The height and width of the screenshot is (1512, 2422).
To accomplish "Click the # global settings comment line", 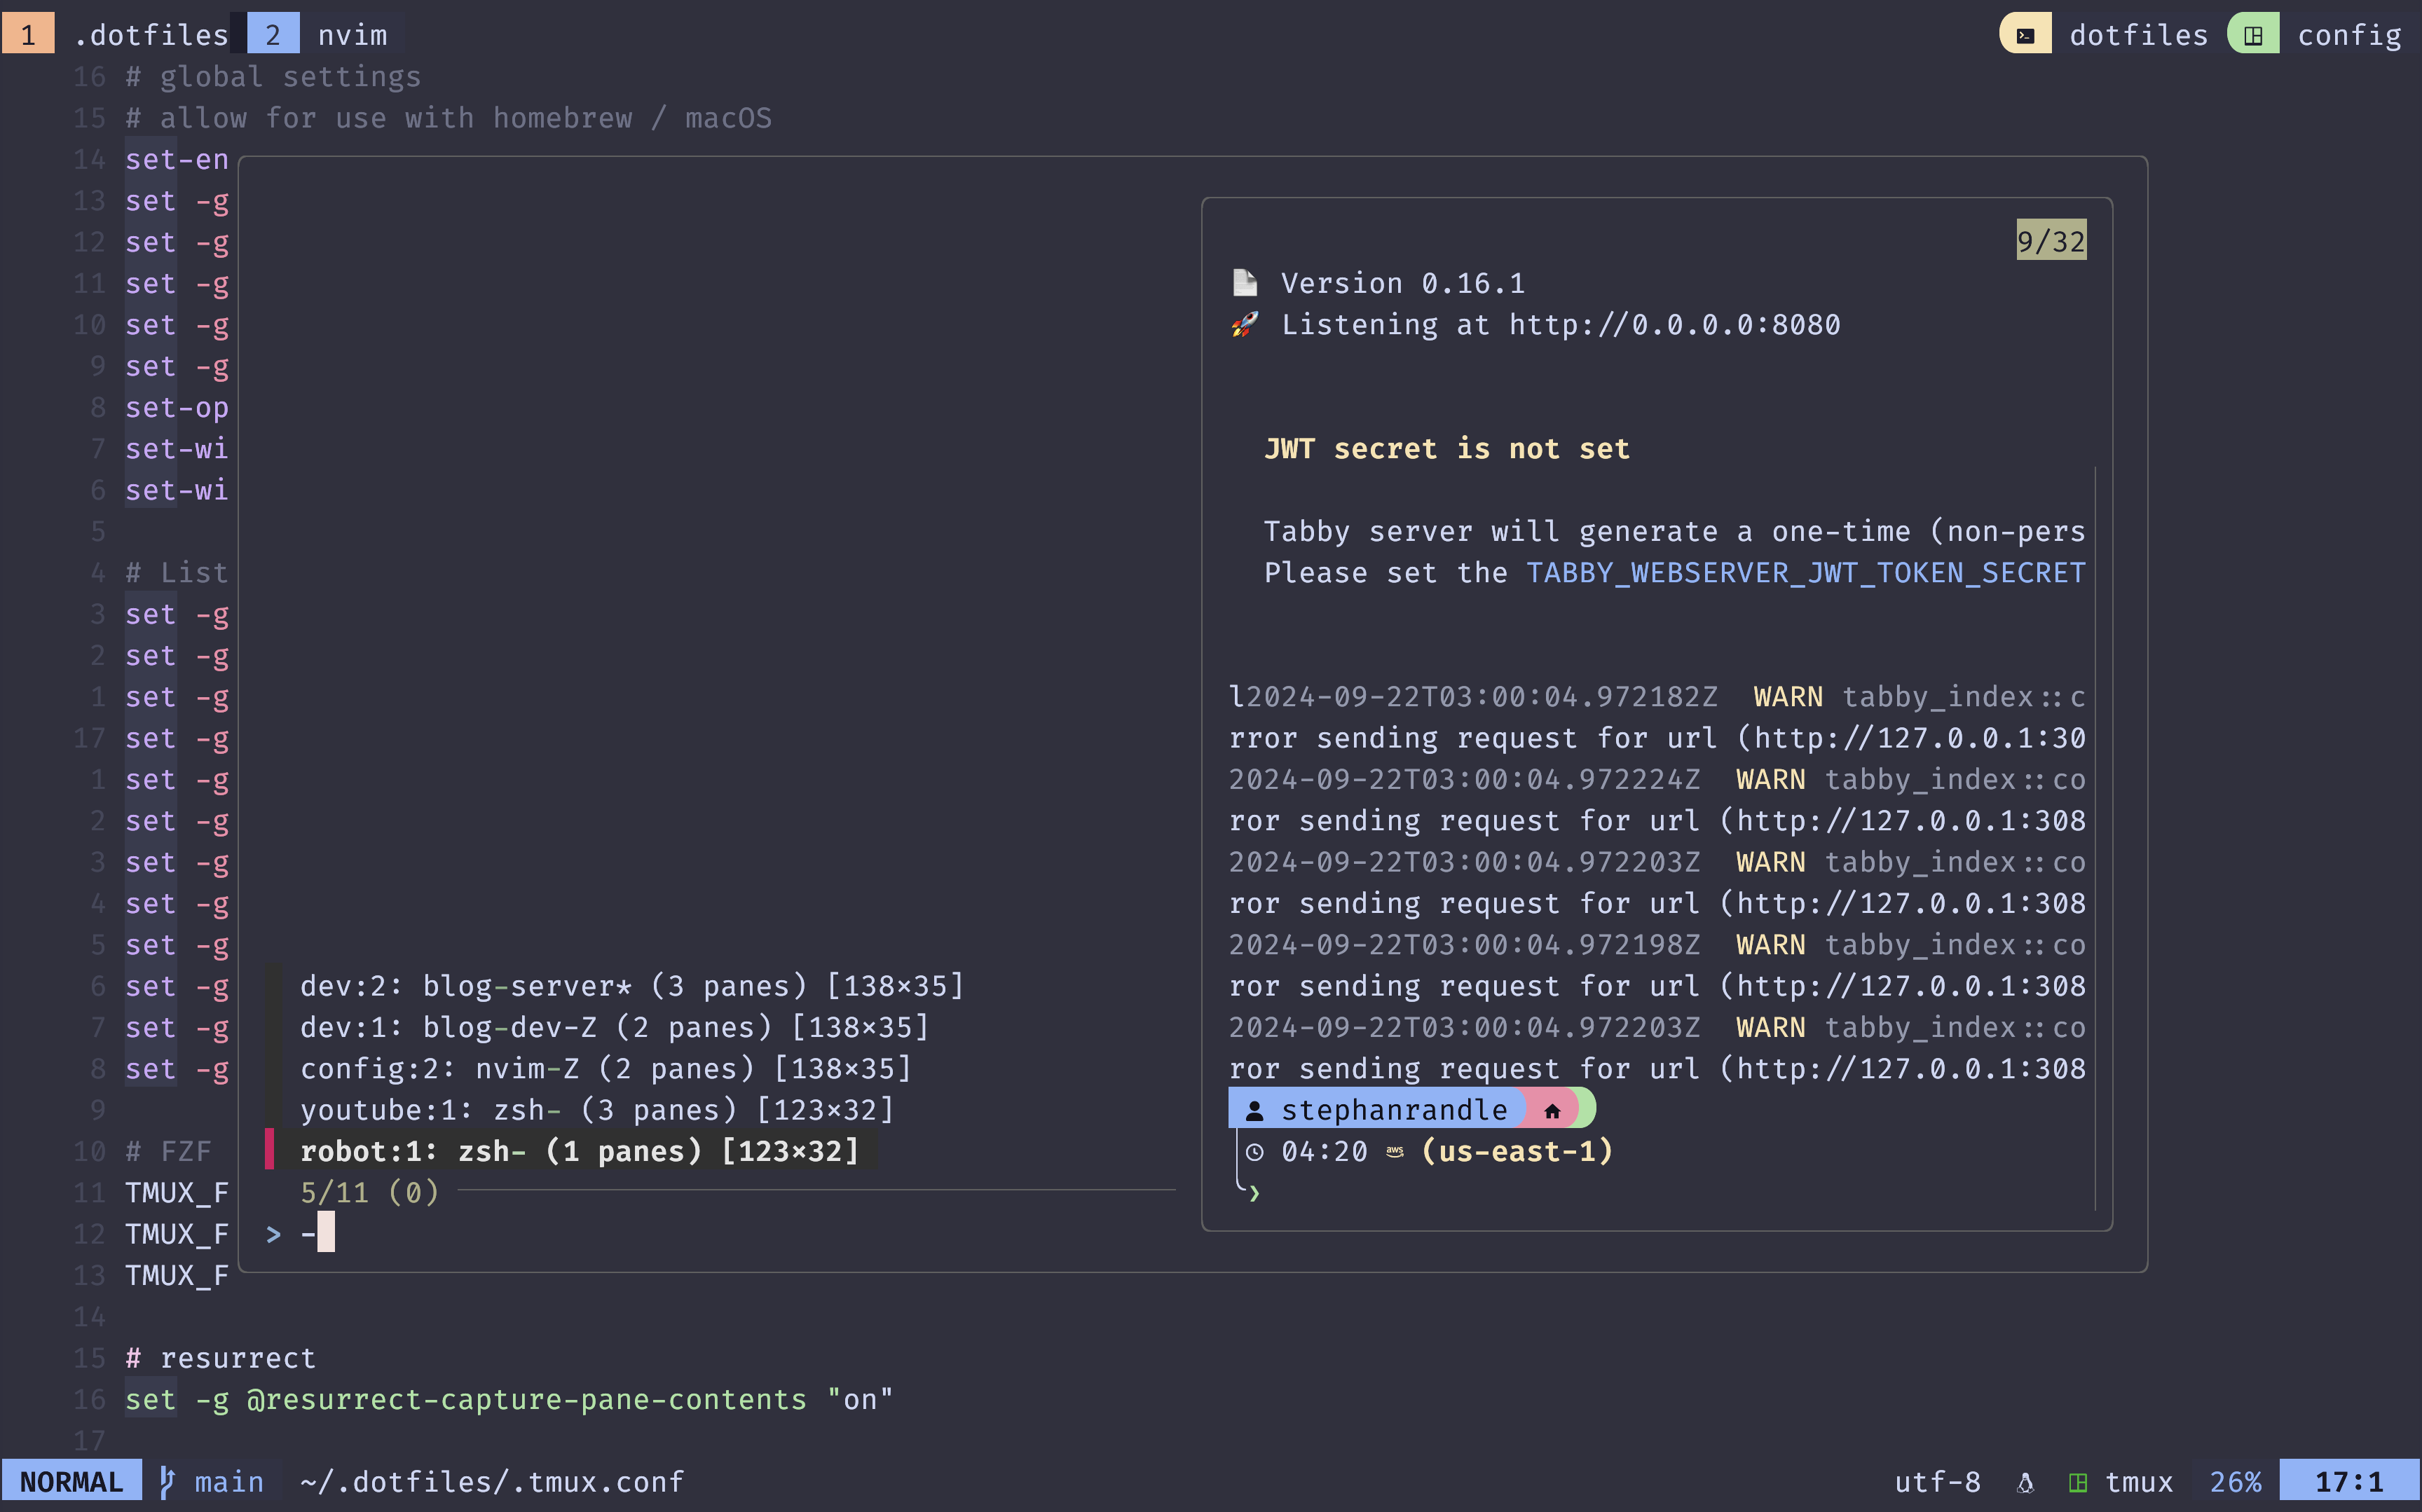I will 273,77.
